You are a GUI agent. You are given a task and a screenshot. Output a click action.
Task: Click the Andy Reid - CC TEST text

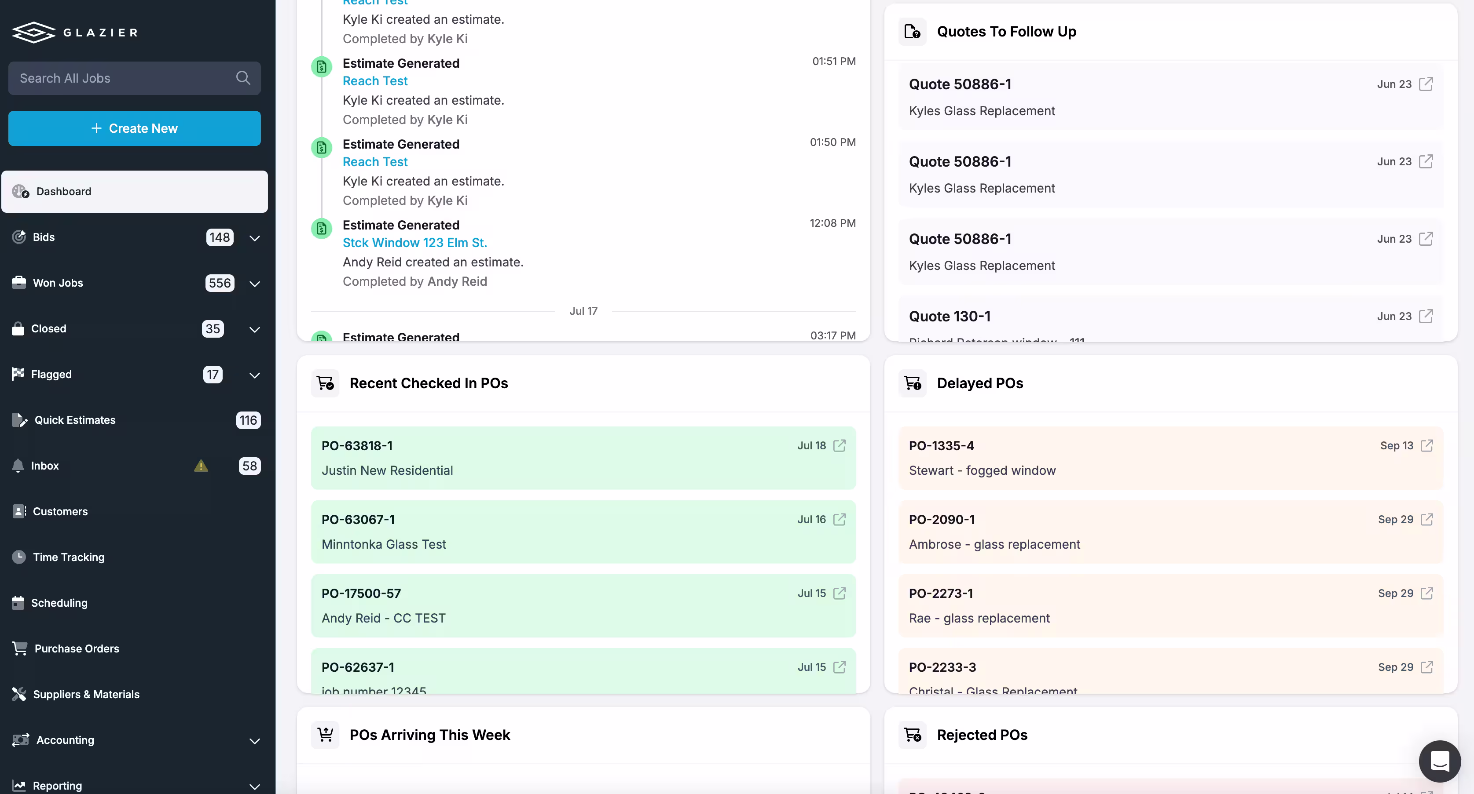383,618
